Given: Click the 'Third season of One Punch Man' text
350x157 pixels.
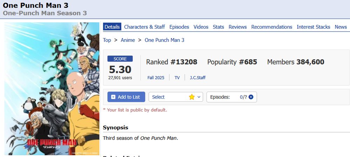Looking at the screenshot, I should point(140,138).
